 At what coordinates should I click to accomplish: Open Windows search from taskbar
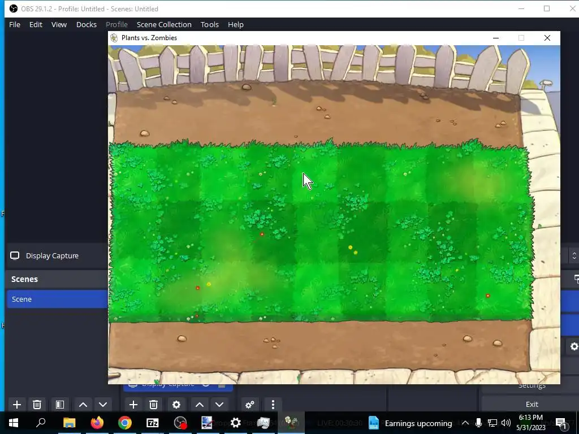coord(41,423)
